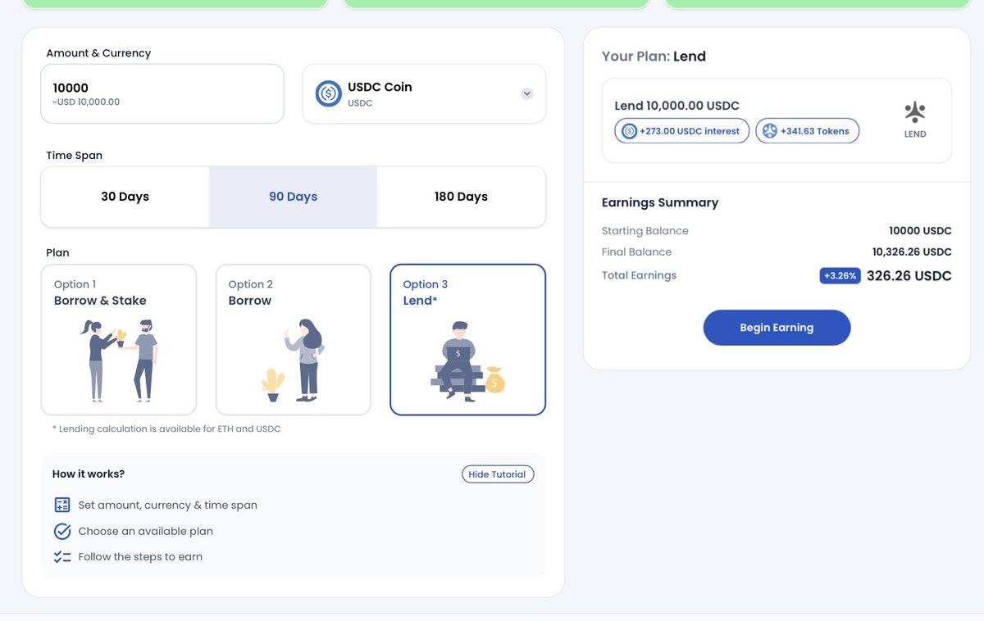The height and width of the screenshot is (621, 984).
Task: Select the 90 Days time span
Action: tap(293, 197)
